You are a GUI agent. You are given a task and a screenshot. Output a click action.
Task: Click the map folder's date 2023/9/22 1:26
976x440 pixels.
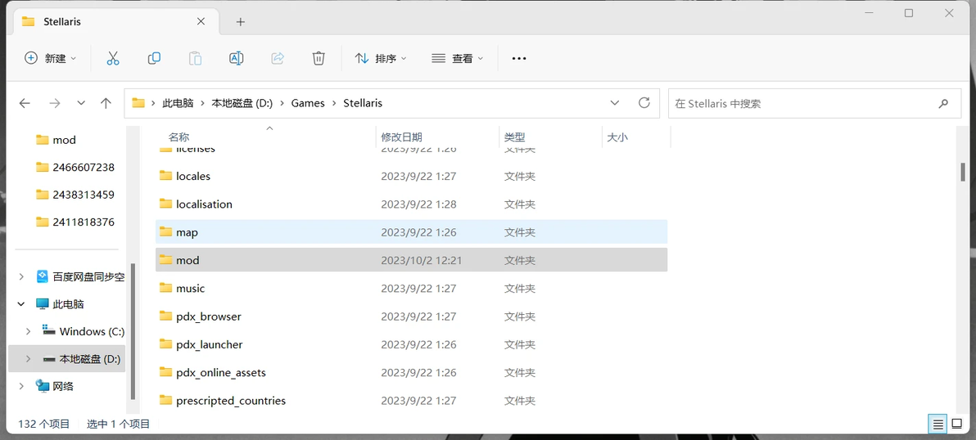pos(419,231)
